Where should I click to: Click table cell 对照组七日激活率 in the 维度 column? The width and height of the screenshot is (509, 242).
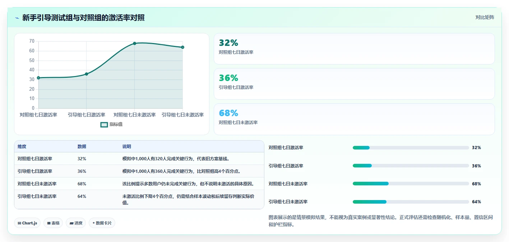35,159
